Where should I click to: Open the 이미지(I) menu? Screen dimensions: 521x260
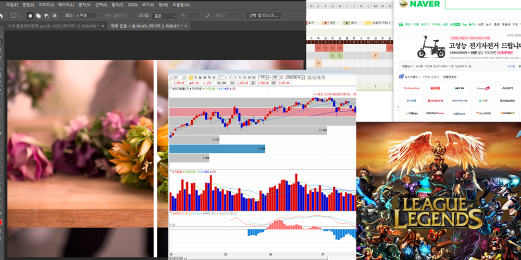[x=46, y=5]
